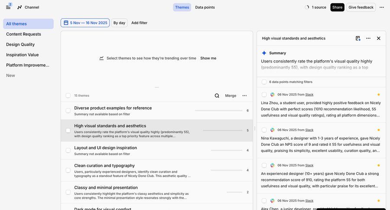Click the add note icon in detail panel

point(358,38)
